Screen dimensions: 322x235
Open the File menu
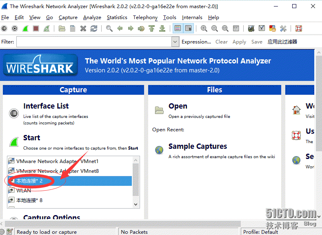5,17
